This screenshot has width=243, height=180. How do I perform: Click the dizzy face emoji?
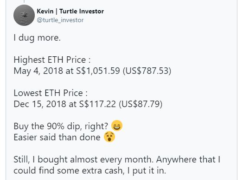pyautogui.click(x=109, y=137)
